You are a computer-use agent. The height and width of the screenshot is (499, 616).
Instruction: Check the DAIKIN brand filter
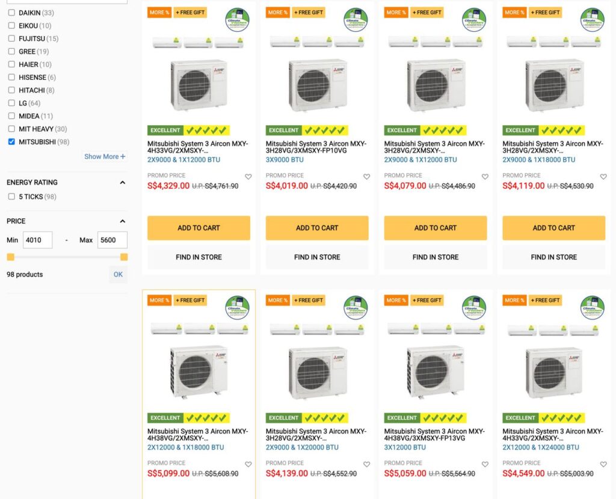[12, 13]
